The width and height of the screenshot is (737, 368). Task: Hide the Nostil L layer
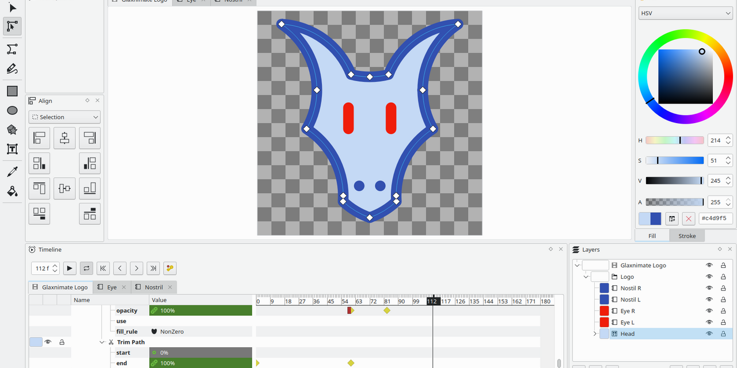pyautogui.click(x=709, y=300)
